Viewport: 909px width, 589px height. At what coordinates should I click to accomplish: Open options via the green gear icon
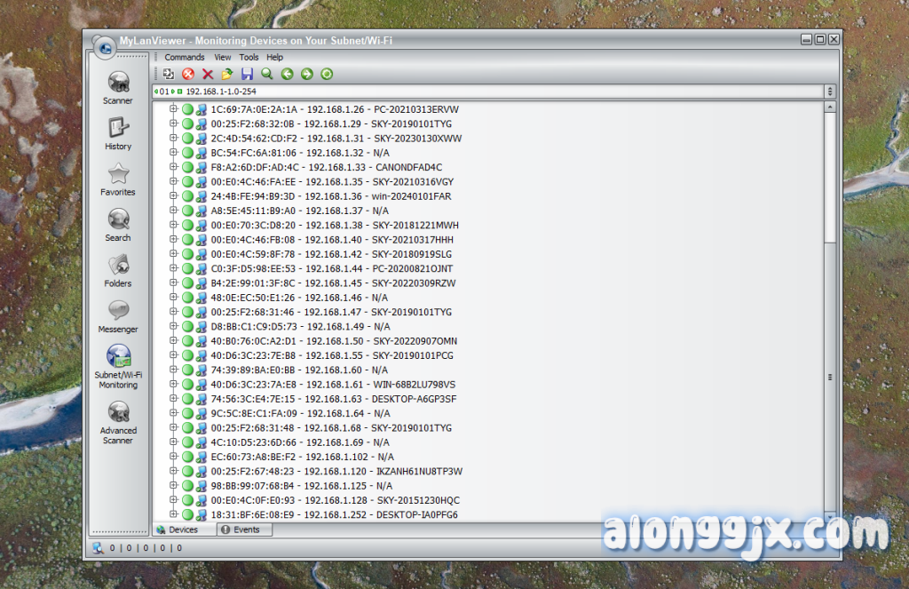tap(326, 74)
